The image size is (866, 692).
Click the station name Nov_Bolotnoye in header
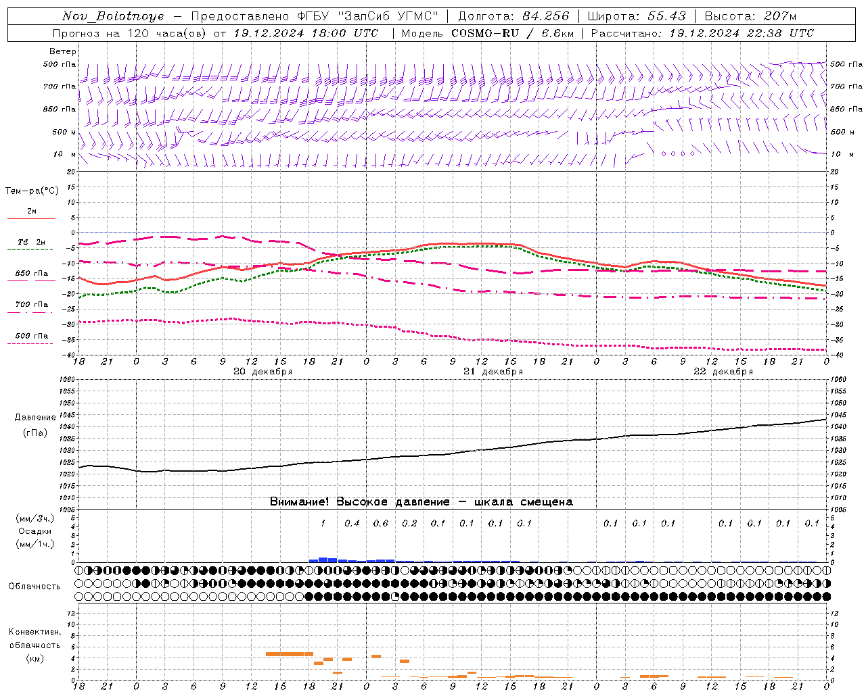(x=113, y=16)
